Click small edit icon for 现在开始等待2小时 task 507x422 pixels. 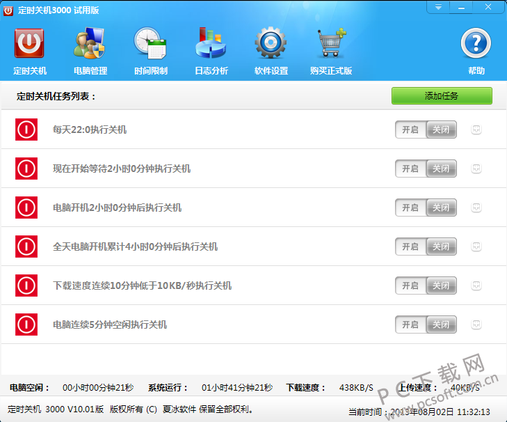(x=476, y=169)
